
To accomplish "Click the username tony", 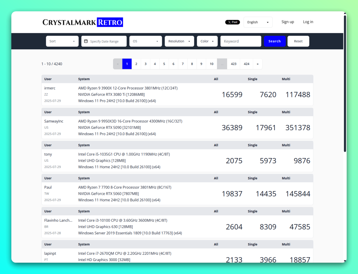I will (x=48, y=154).
